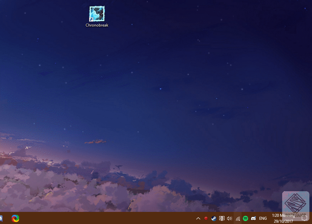Open the partially visible leftmost taskbar app
The image size is (312, 224).
pos(1,218)
